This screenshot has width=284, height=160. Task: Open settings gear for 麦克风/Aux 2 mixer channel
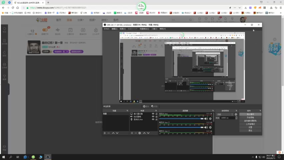pos(210,127)
